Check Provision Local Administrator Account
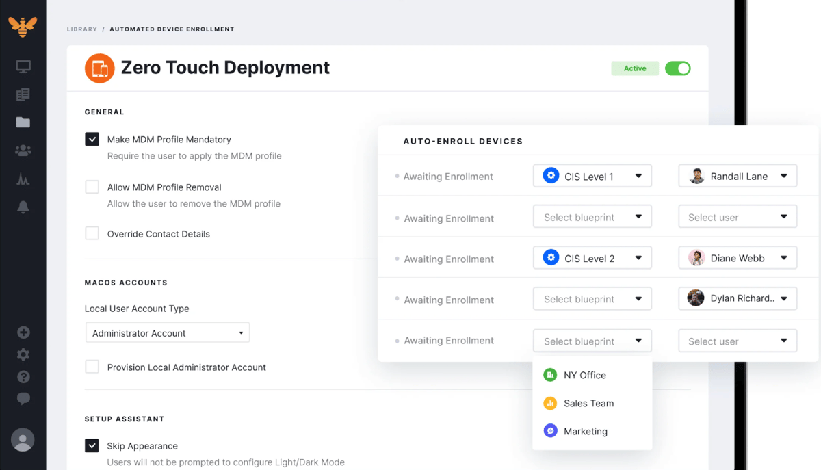Image resolution: width=821 pixels, height=470 pixels. coord(92,367)
